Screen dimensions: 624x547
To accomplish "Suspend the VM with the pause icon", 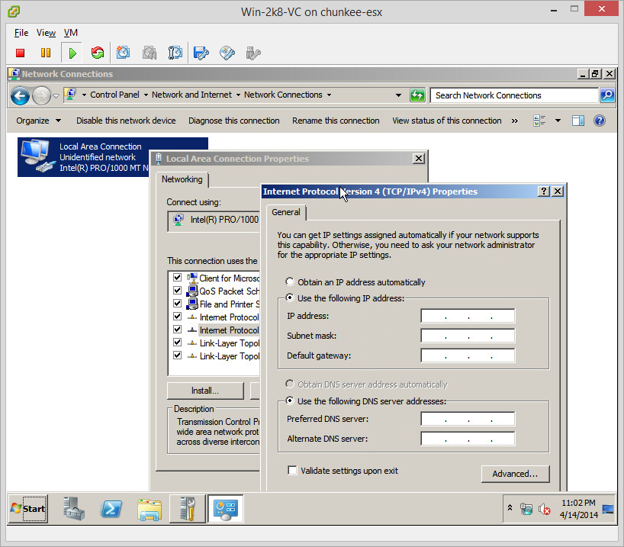I will pos(46,53).
